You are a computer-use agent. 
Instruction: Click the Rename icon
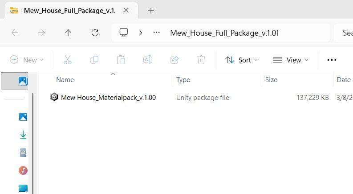click(x=148, y=60)
